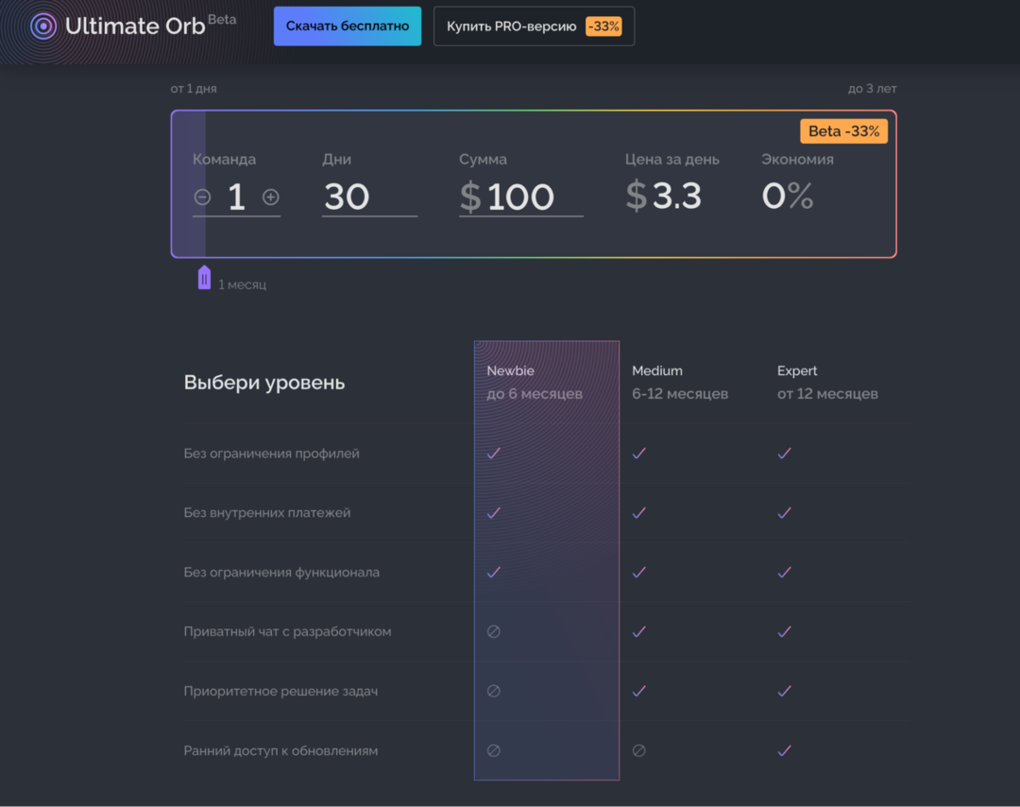
Task: Increase team size with plus icon
Action: 270,197
